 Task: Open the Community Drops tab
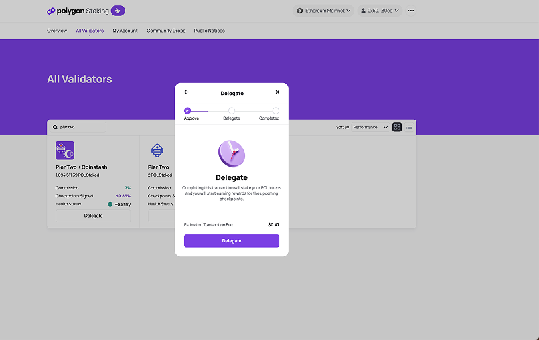pos(166,31)
